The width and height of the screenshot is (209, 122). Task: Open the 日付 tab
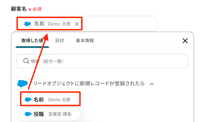point(59,40)
